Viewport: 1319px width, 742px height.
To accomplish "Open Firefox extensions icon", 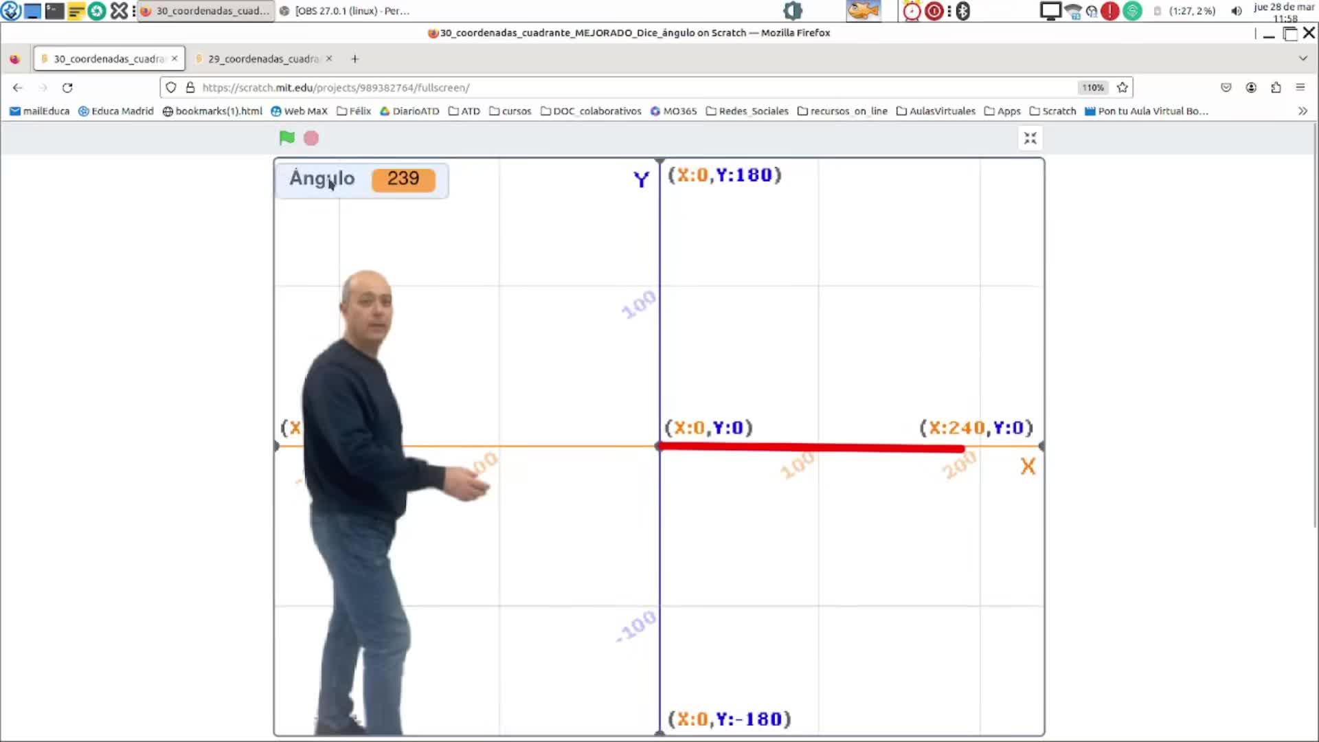I will coord(1276,87).
